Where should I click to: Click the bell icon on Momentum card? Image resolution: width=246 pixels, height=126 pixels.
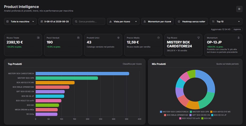pyautogui.click(x=239, y=38)
